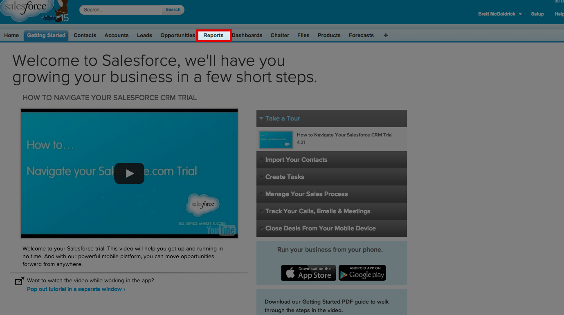The height and width of the screenshot is (315, 564).
Task: Open the YouTube logo on the video
Action: click(221, 230)
